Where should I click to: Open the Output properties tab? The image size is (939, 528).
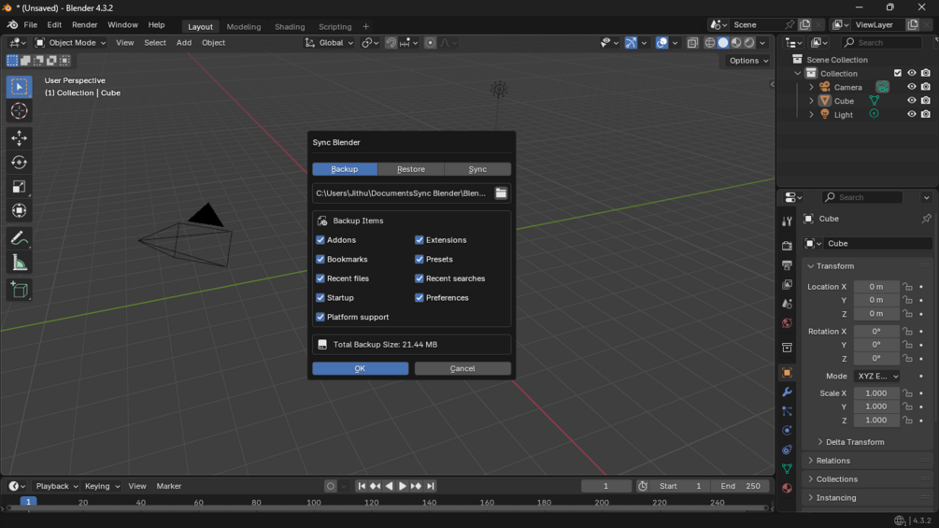click(x=787, y=265)
